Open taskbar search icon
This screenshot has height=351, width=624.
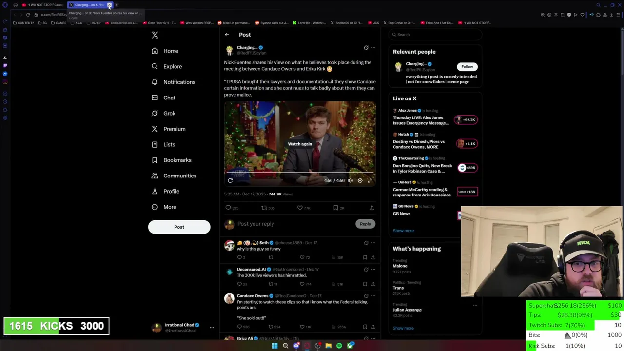click(285, 346)
